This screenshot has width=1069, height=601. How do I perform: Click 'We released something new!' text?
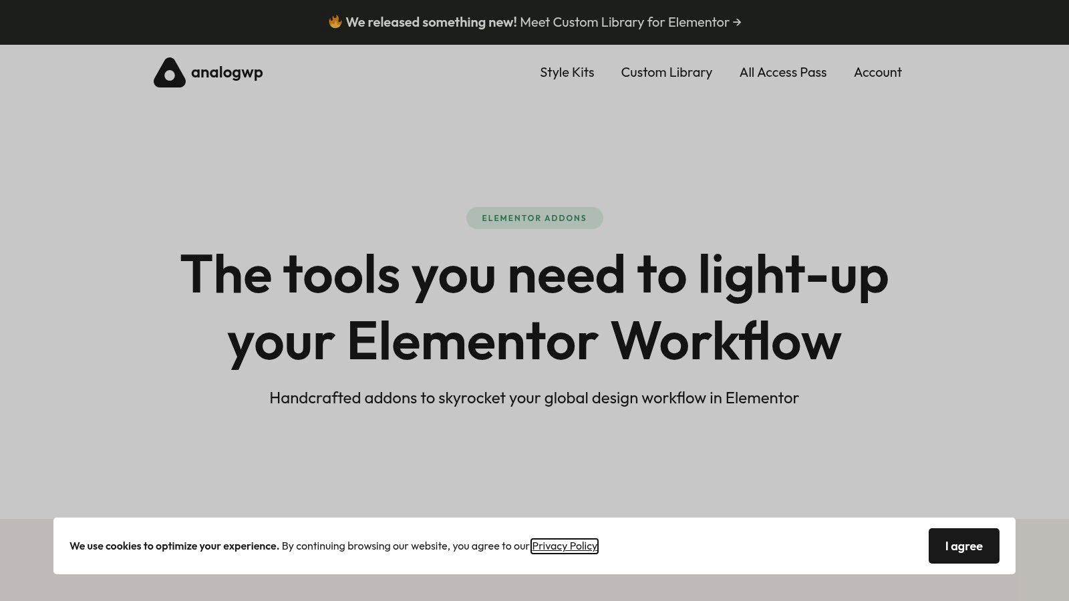pyautogui.click(x=431, y=22)
